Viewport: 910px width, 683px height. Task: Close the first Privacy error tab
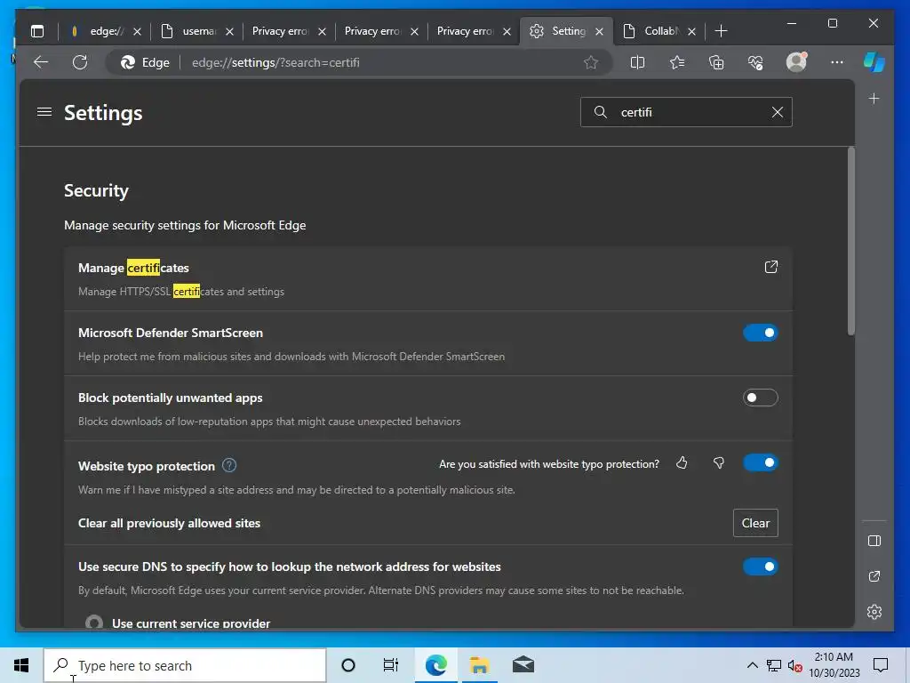pyautogui.click(x=322, y=31)
